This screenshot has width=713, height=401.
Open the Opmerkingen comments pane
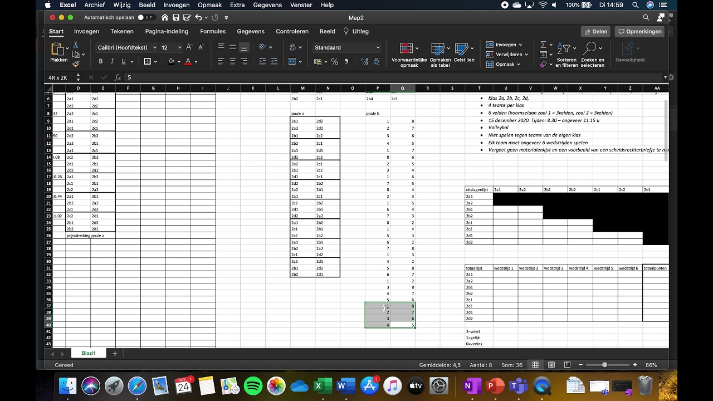click(x=640, y=32)
